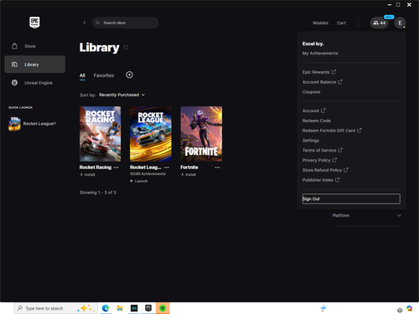Switch to the Favorites tab

click(x=104, y=75)
